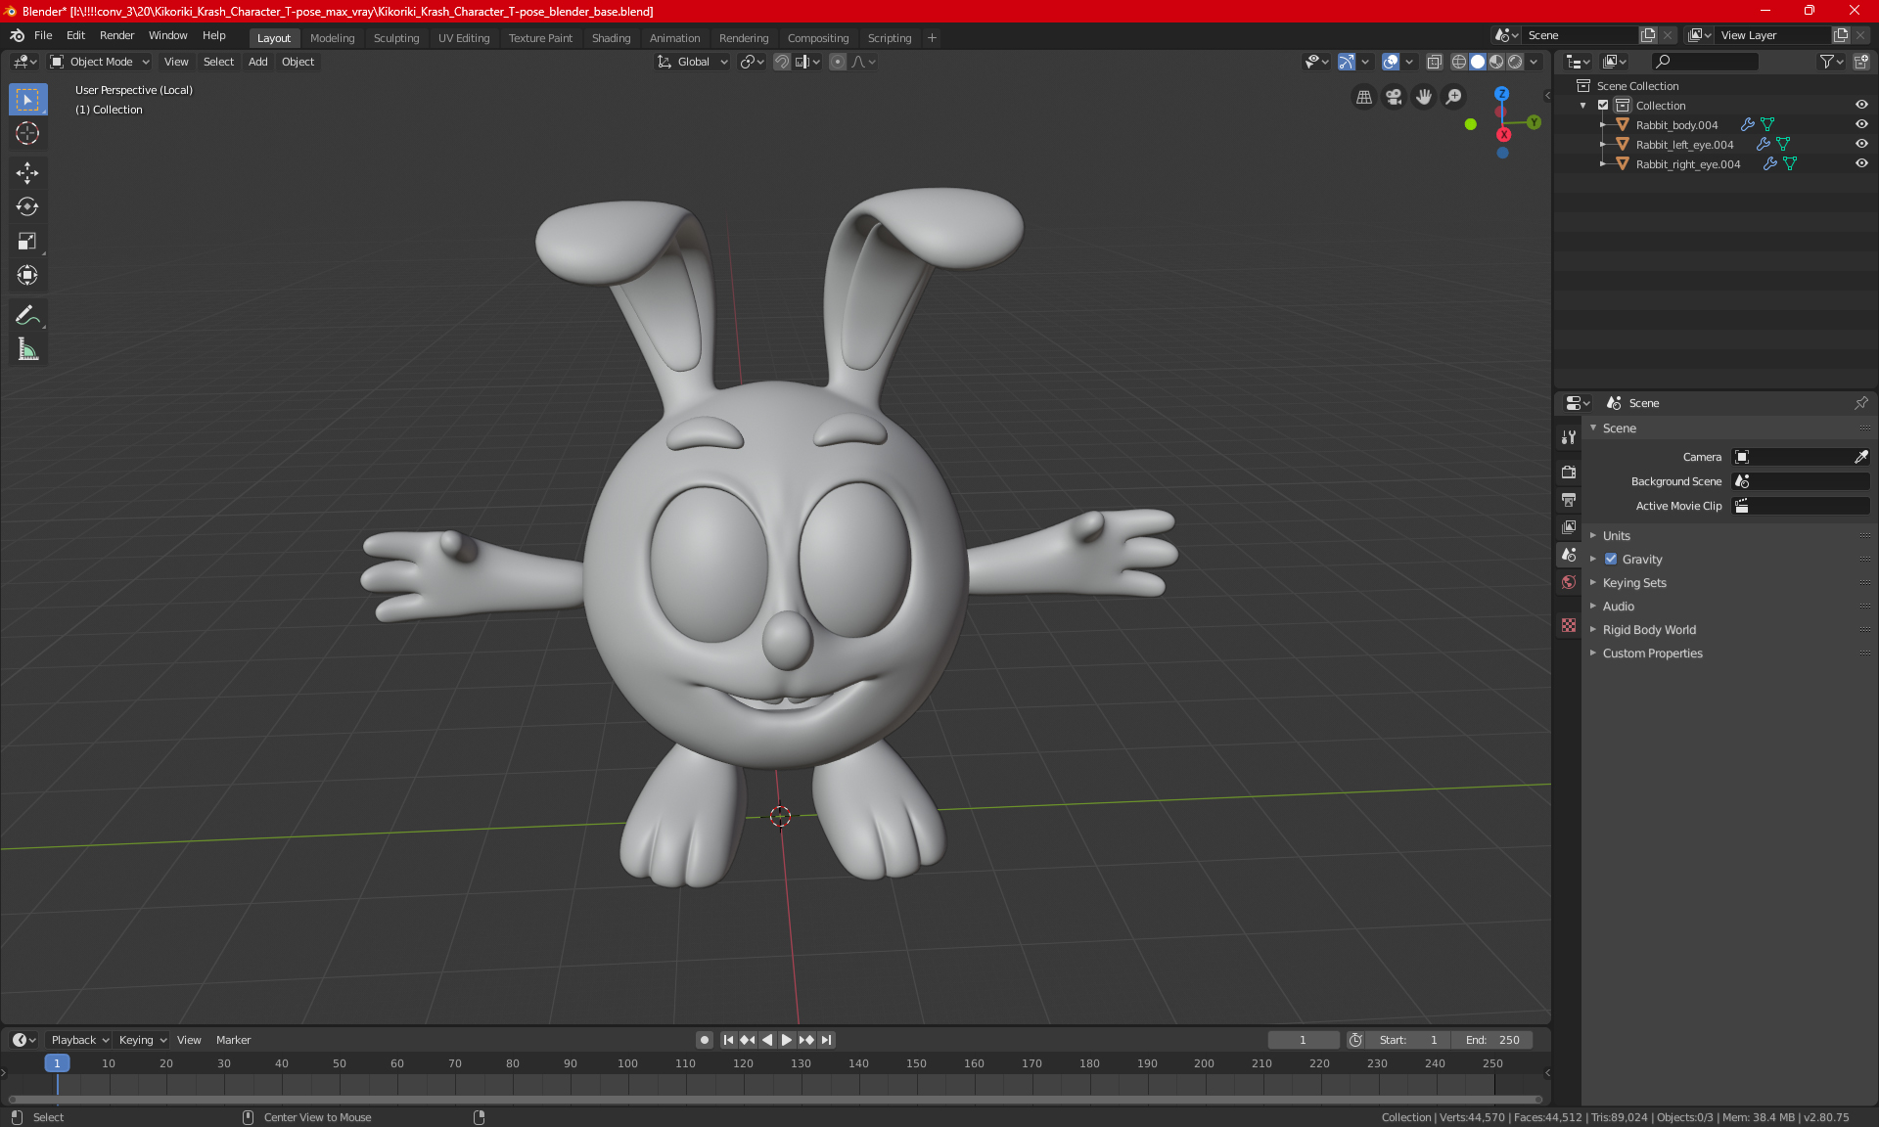Image resolution: width=1879 pixels, height=1127 pixels.
Task: Uncheck the Gravity checkbox
Action: pyautogui.click(x=1611, y=560)
